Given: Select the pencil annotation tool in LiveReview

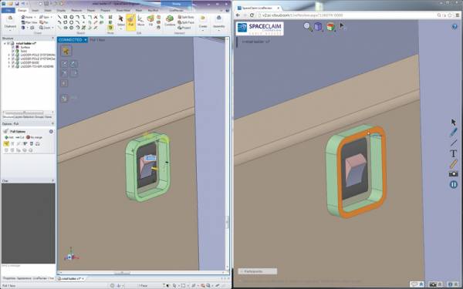Looking at the screenshot, I should pos(453,133).
